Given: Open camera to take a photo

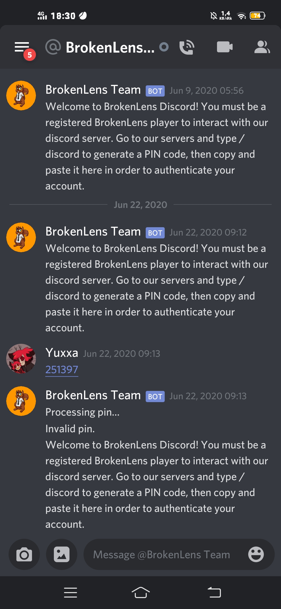Looking at the screenshot, I should tap(24, 554).
